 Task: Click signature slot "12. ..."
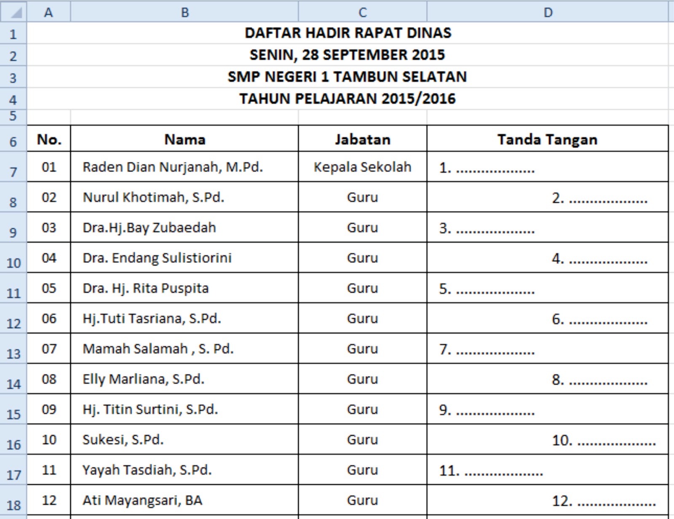pyautogui.click(x=604, y=502)
